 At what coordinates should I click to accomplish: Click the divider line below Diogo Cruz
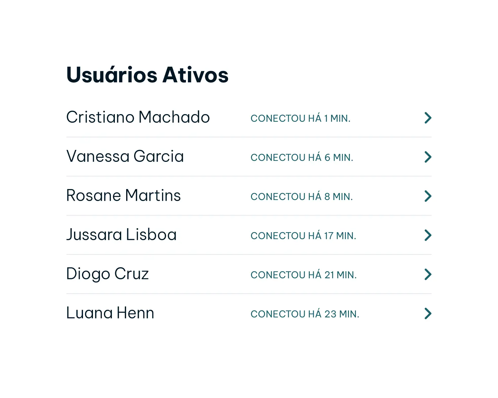tap(249, 294)
